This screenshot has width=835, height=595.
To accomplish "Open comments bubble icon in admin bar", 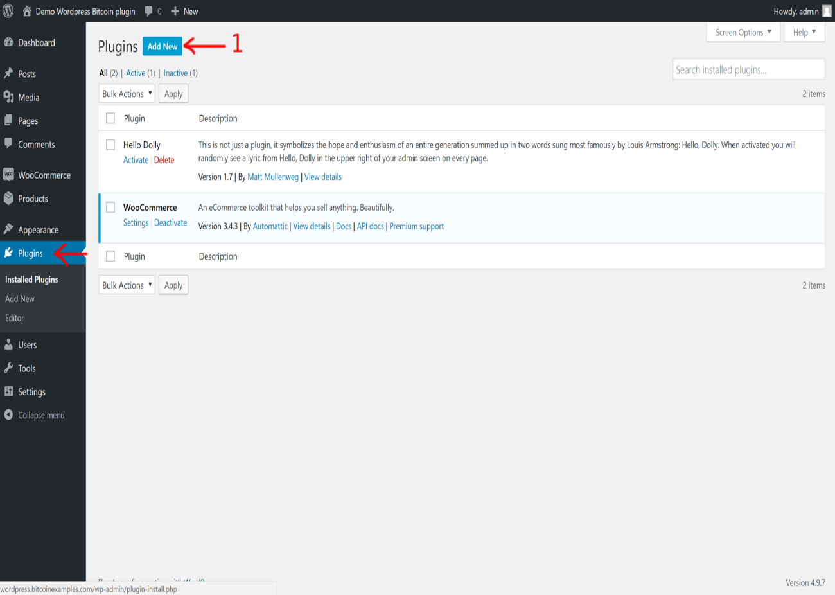I will [149, 11].
